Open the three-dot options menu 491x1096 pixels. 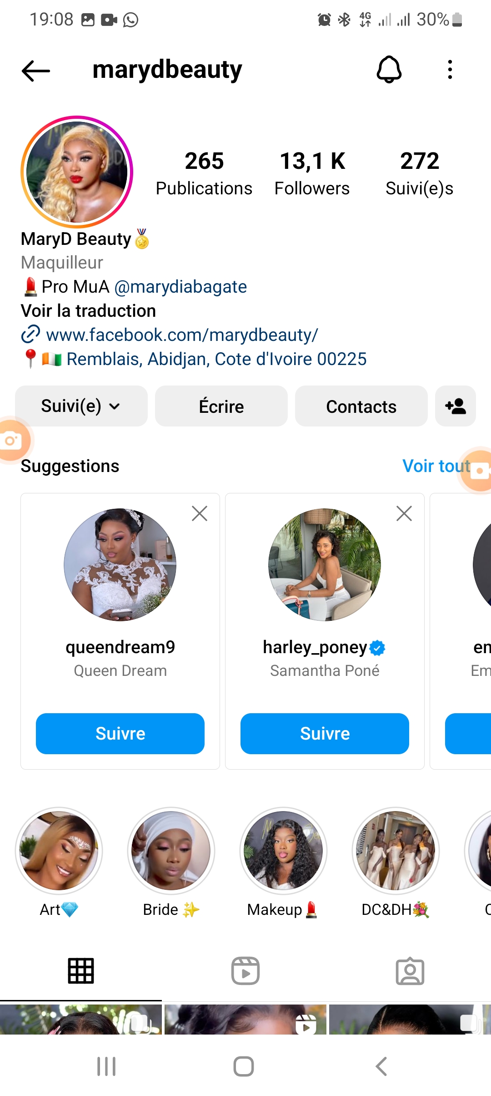click(x=450, y=70)
